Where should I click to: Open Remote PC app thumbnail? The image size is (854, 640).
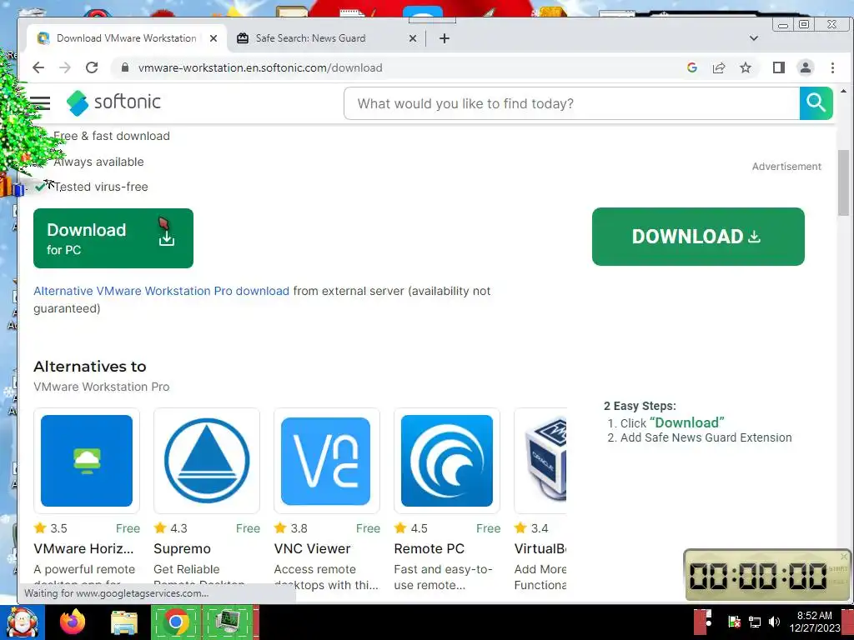[x=447, y=461]
